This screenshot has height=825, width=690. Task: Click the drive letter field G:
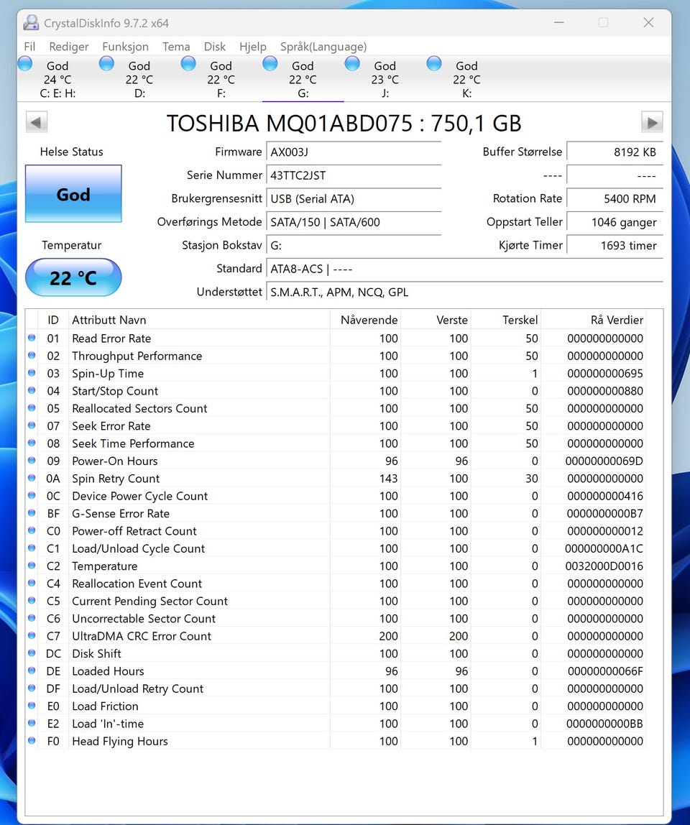(x=354, y=245)
